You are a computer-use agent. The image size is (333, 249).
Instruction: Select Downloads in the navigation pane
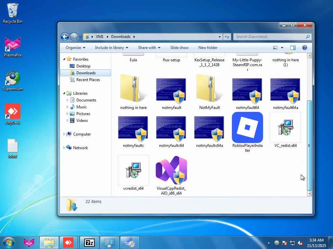[x=86, y=73]
